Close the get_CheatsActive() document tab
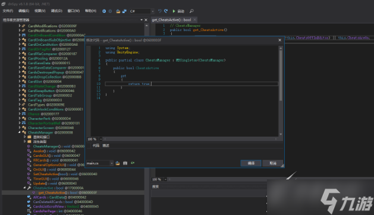 coord(195,20)
